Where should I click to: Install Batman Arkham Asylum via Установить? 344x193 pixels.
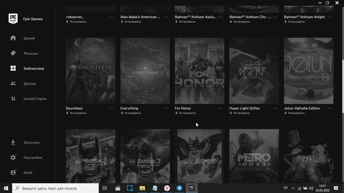coord(185,22)
